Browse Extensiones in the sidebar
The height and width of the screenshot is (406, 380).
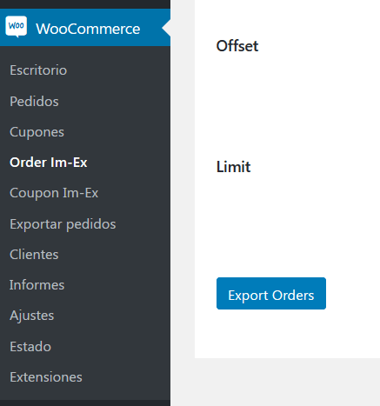pos(46,377)
